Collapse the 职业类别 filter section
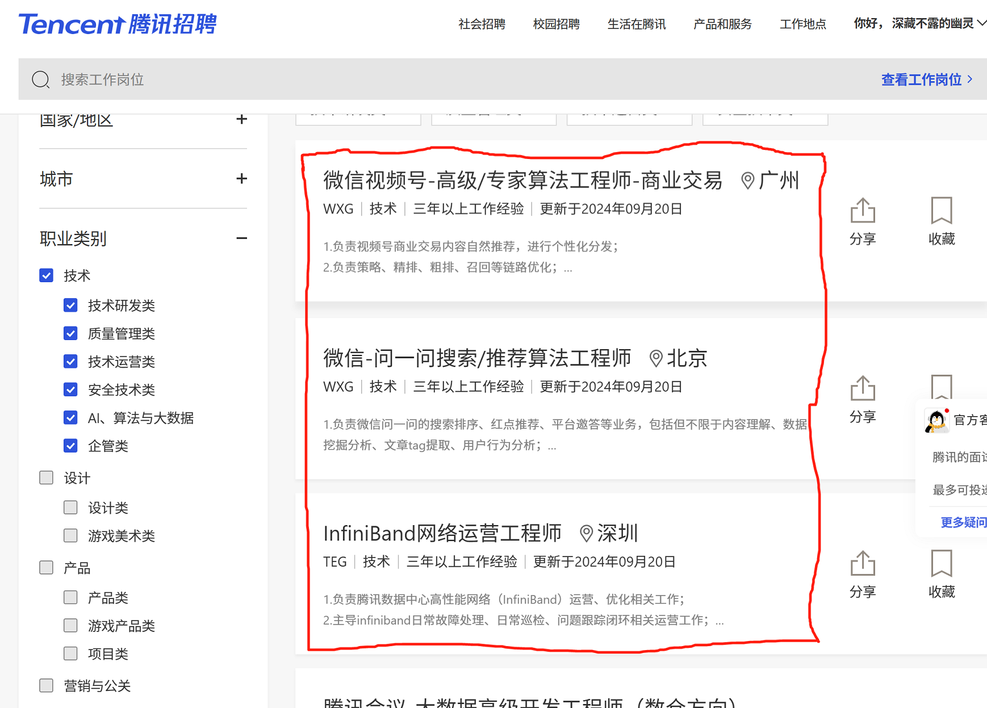 (x=242, y=238)
